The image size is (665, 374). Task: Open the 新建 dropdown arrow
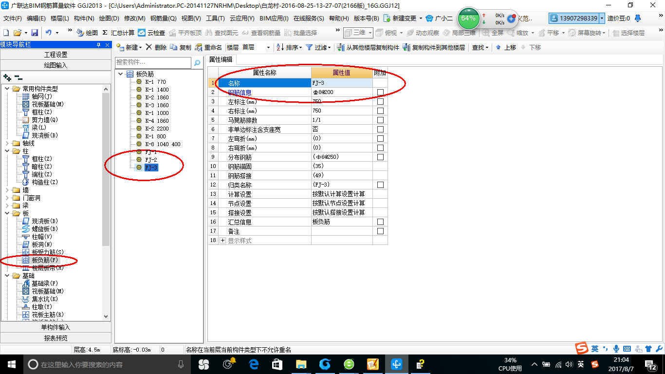click(x=140, y=48)
